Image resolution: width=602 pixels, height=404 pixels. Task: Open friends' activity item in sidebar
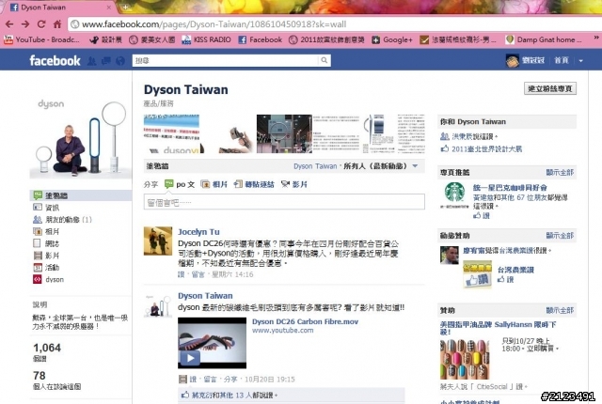63,220
